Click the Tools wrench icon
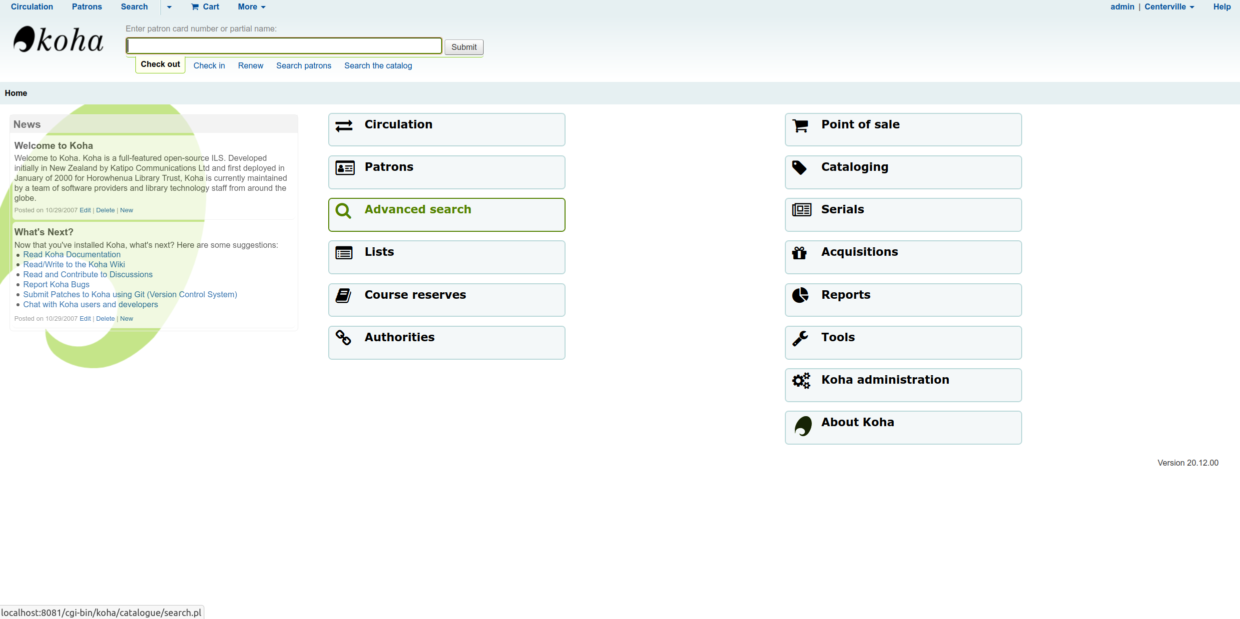 800,338
